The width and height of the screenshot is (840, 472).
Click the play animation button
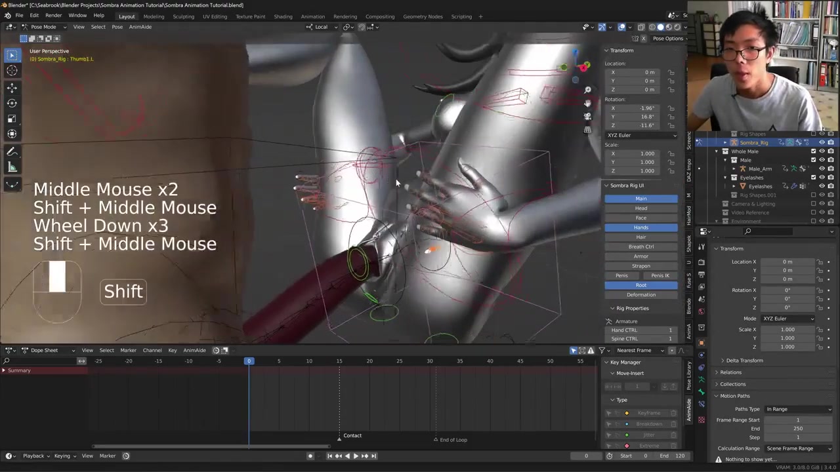356,456
